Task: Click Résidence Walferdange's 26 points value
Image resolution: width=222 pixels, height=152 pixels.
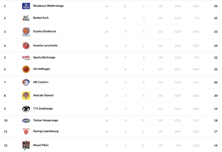Action: tap(215, 6)
